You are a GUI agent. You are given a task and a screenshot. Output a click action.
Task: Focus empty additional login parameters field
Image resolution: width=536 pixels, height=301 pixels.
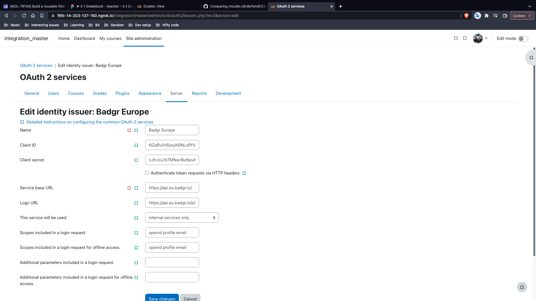click(x=172, y=263)
